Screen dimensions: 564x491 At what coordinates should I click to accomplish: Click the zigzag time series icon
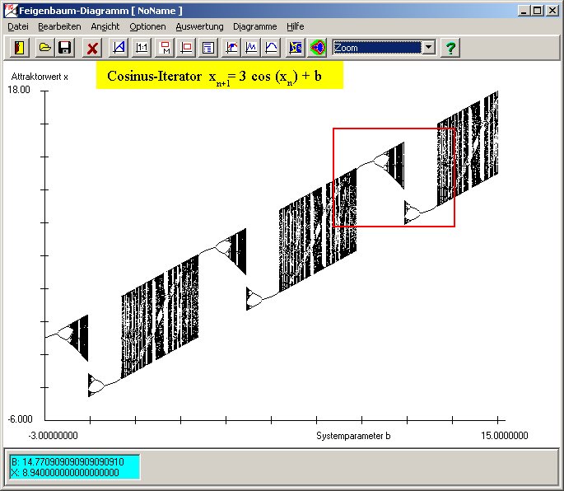tap(251, 48)
